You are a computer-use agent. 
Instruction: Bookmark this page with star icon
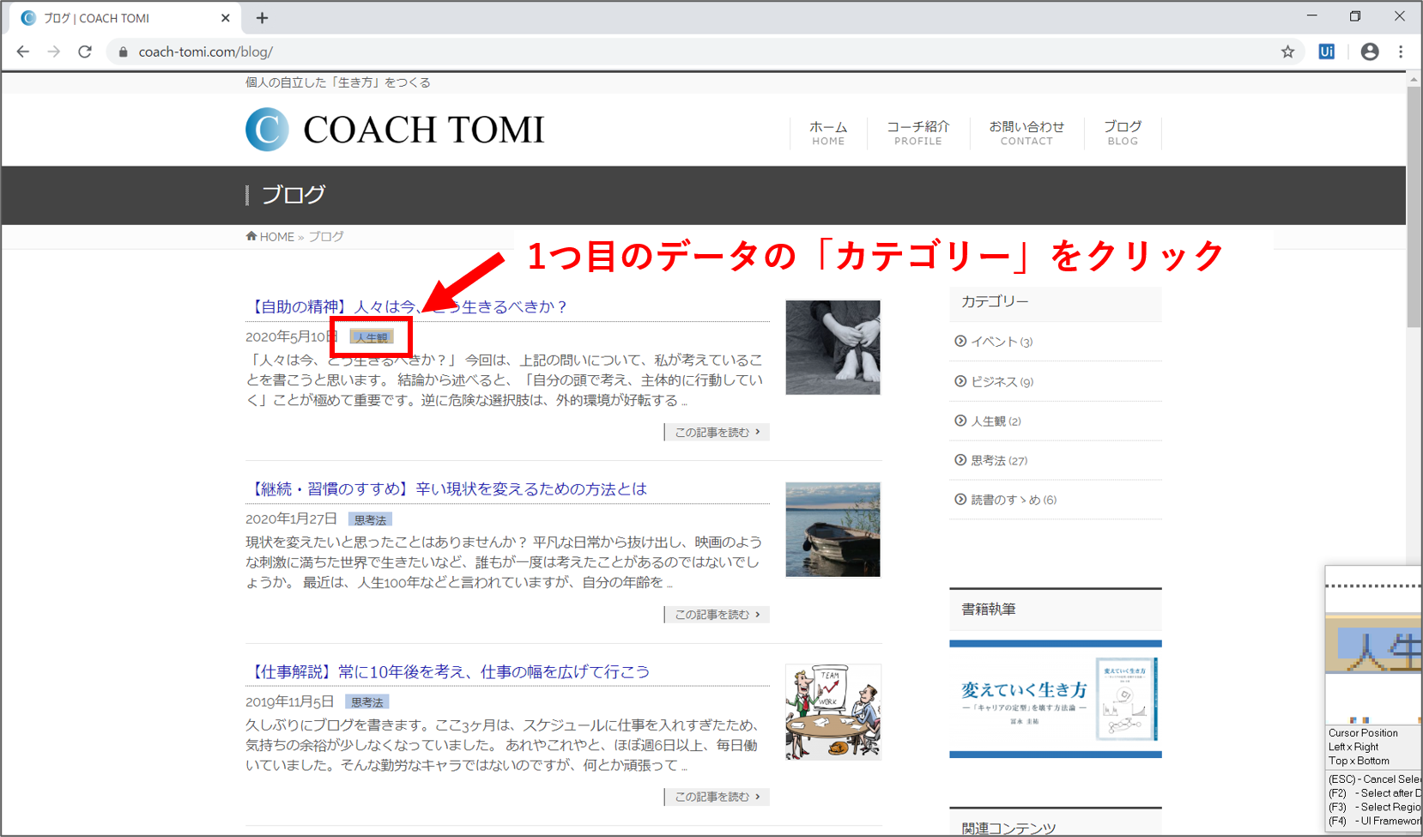click(1287, 52)
